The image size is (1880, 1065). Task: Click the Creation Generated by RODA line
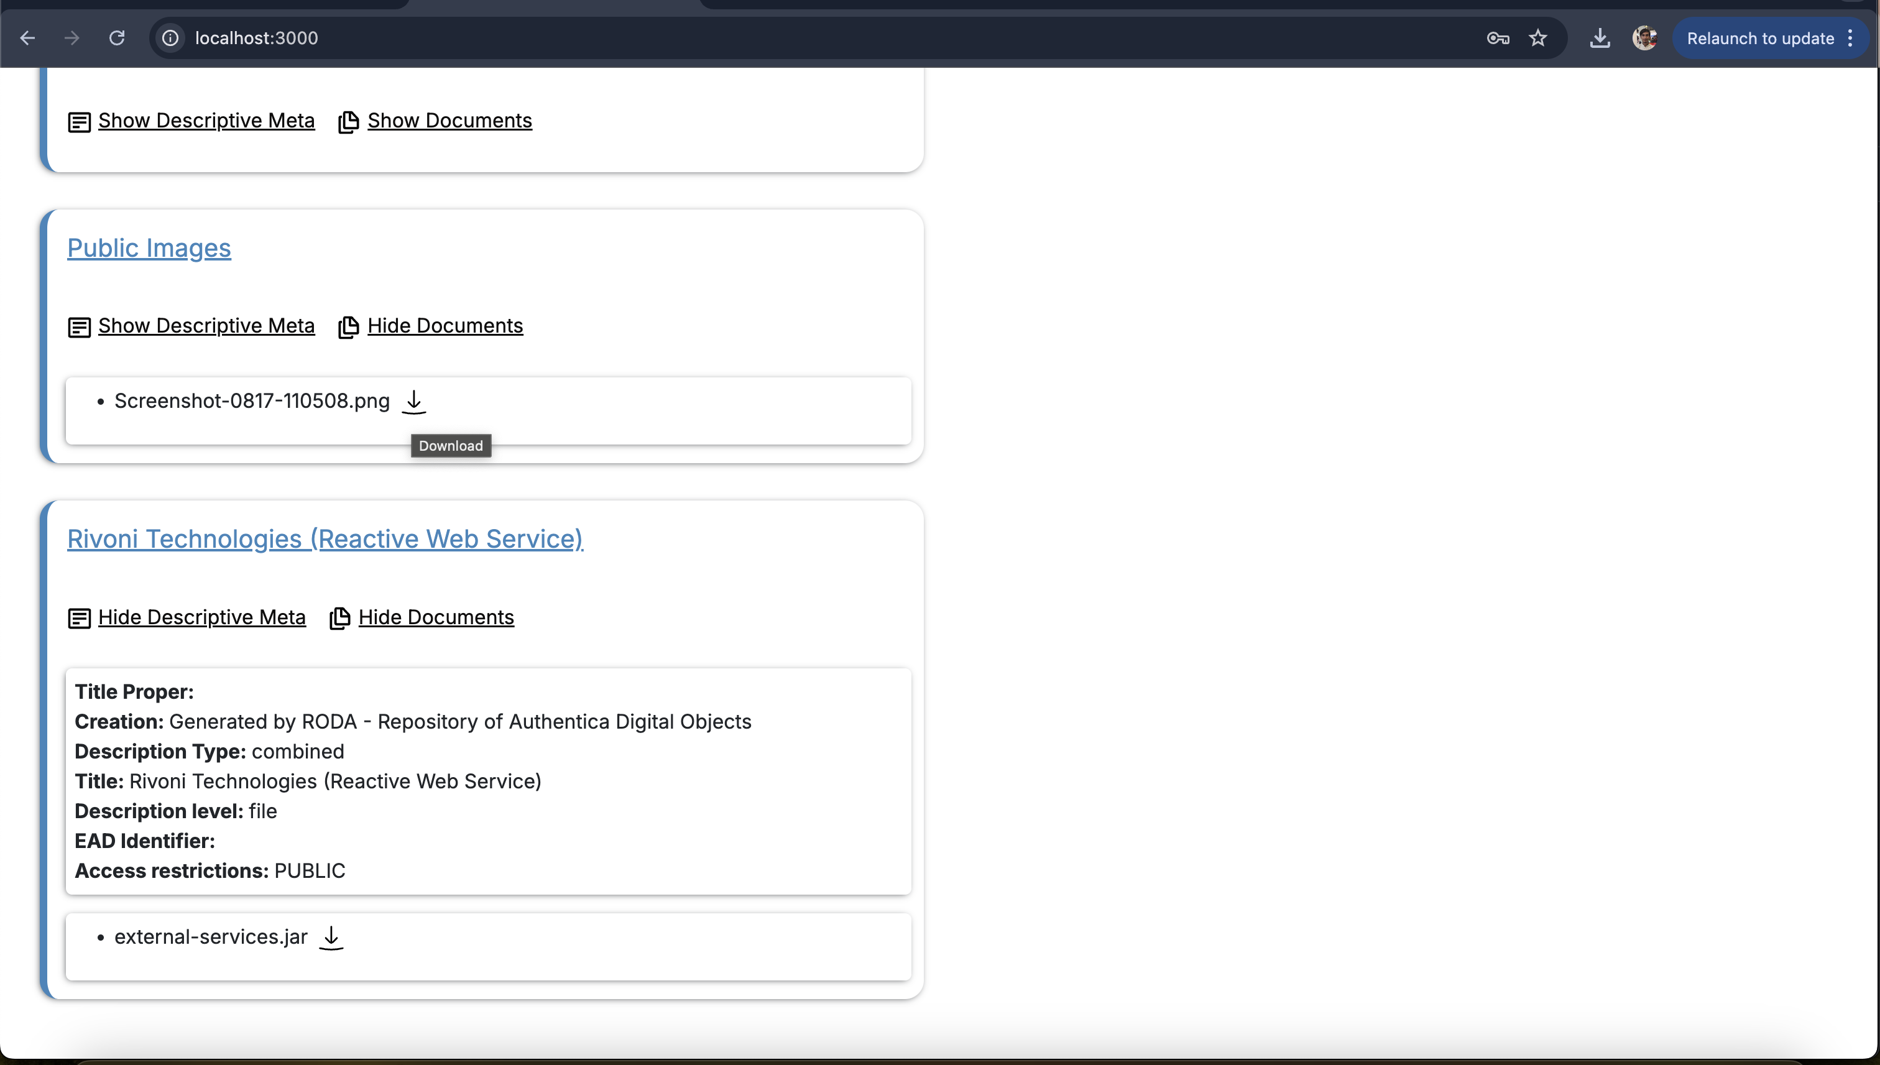pos(413,721)
